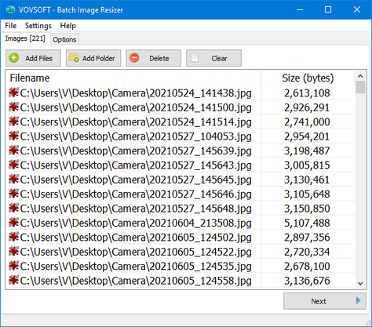Click file icon for 20210527_145639.jpg
This screenshot has height=327, width=372.
click(13, 151)
